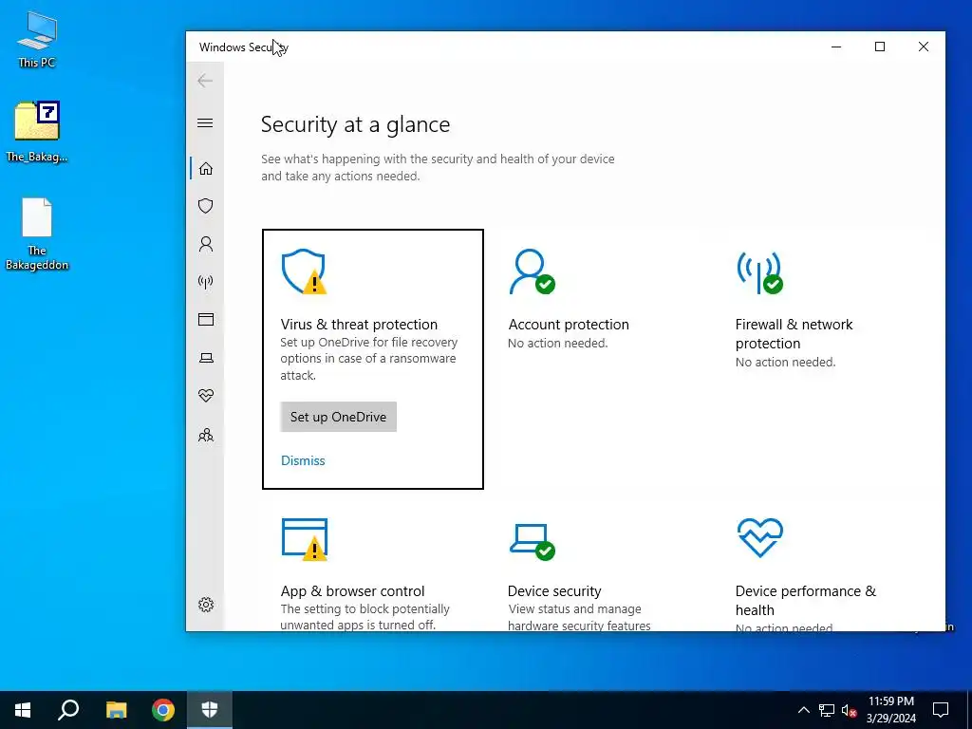Launch Google Chrome from taskbar
The height and width of the screenshot is (729, 972).
[x=163, y=710]
